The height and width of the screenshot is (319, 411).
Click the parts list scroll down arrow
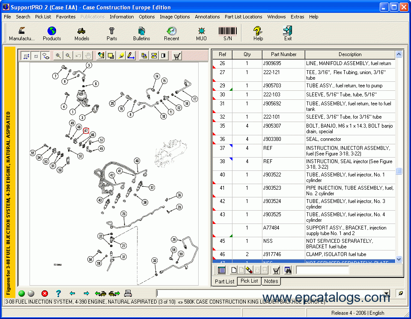point(399,259)
